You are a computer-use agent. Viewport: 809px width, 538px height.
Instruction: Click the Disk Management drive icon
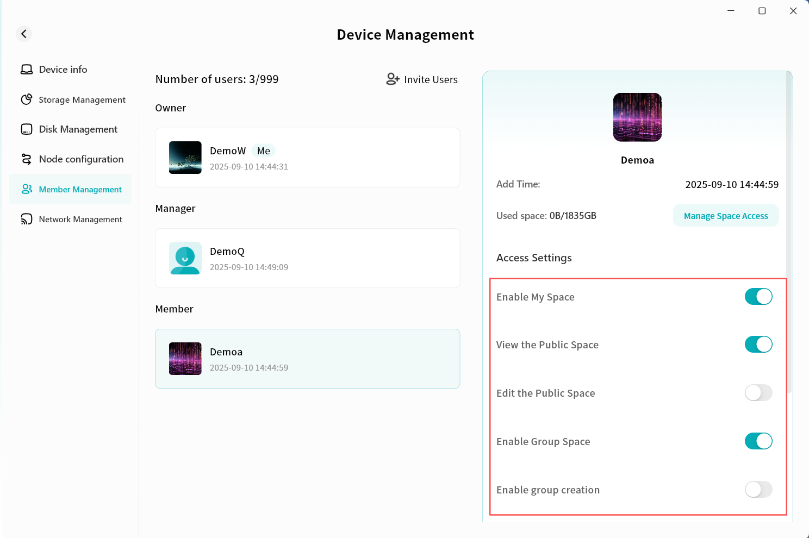26,129
